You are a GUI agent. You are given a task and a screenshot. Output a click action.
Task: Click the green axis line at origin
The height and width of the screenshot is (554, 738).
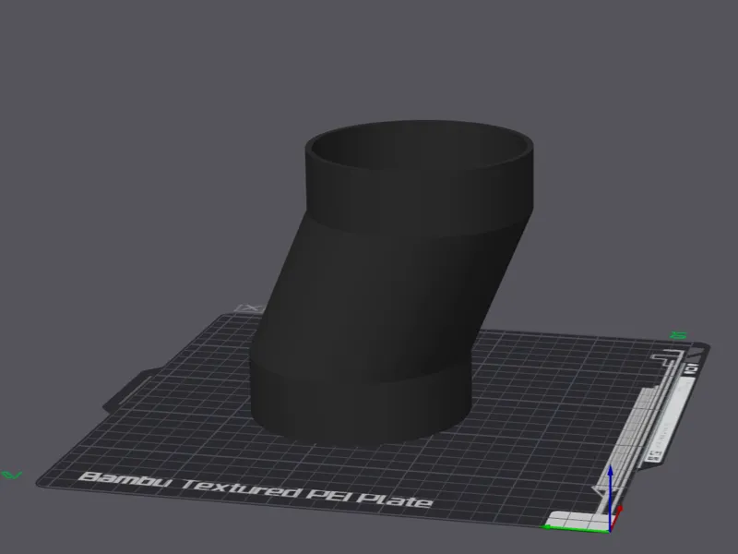pyautogui.click(x=577, y=528)
